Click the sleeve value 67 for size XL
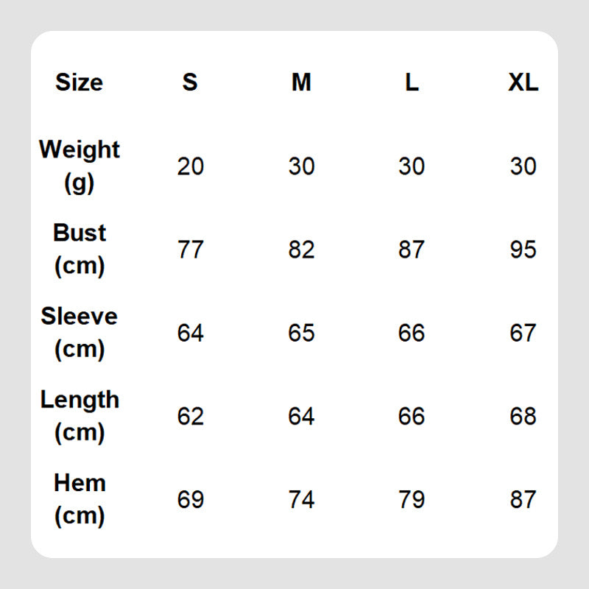This screenshot has width=589, height=589. click(x=523, y=333)
